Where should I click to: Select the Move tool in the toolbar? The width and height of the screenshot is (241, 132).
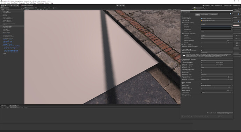[6, 6]
